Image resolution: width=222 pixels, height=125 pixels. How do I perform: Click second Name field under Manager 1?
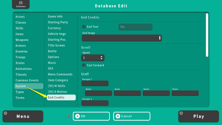tap(127, 93)
